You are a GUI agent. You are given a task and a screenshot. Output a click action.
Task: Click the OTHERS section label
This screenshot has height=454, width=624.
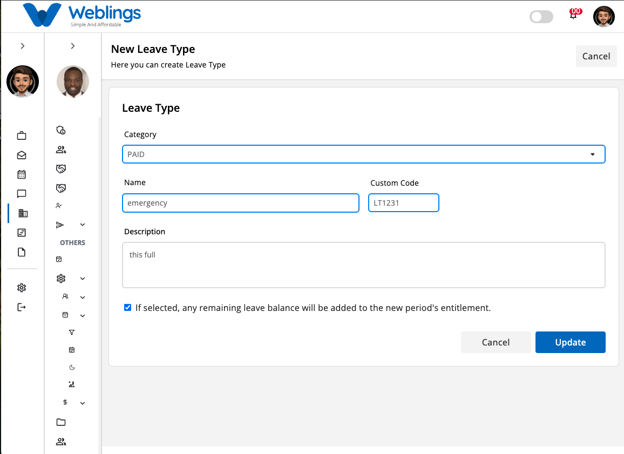coord(72,243)
